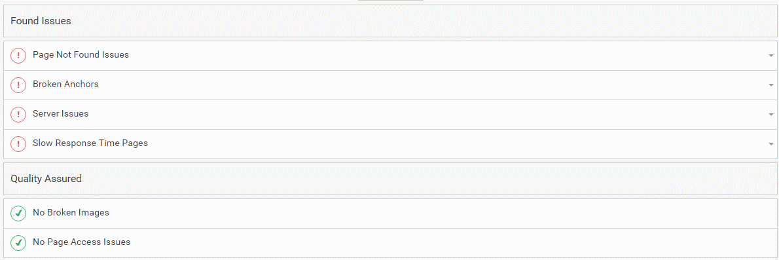
Task: Select the Broken Anchors text label
Action: click(x=65, y=84)
